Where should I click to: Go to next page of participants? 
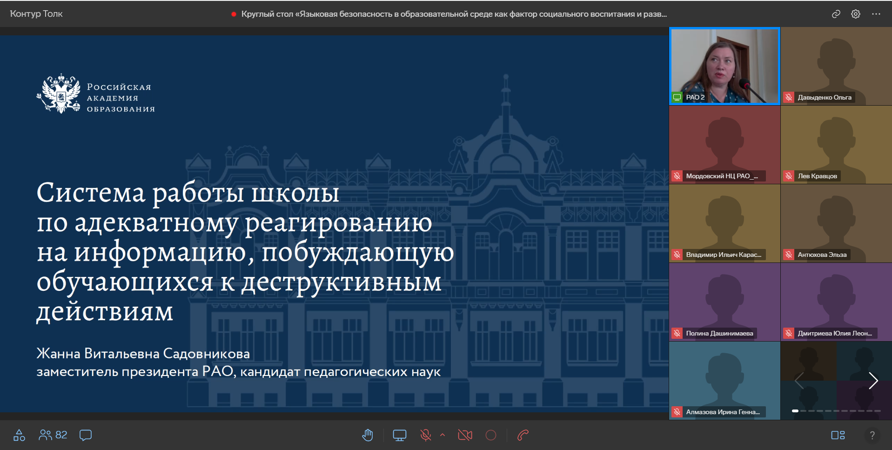(x=873, y=381)
